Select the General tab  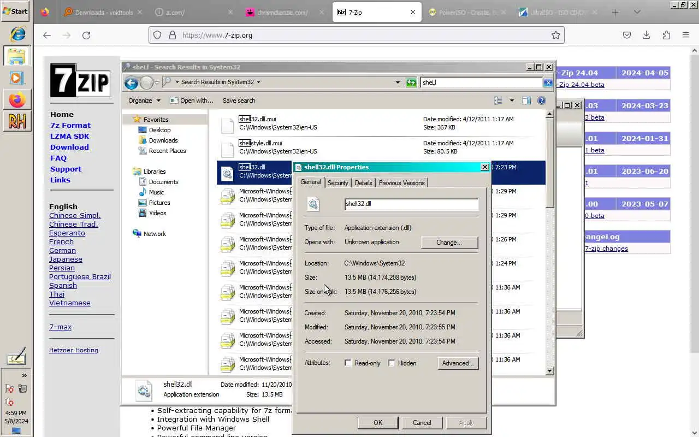coord(311,182)
